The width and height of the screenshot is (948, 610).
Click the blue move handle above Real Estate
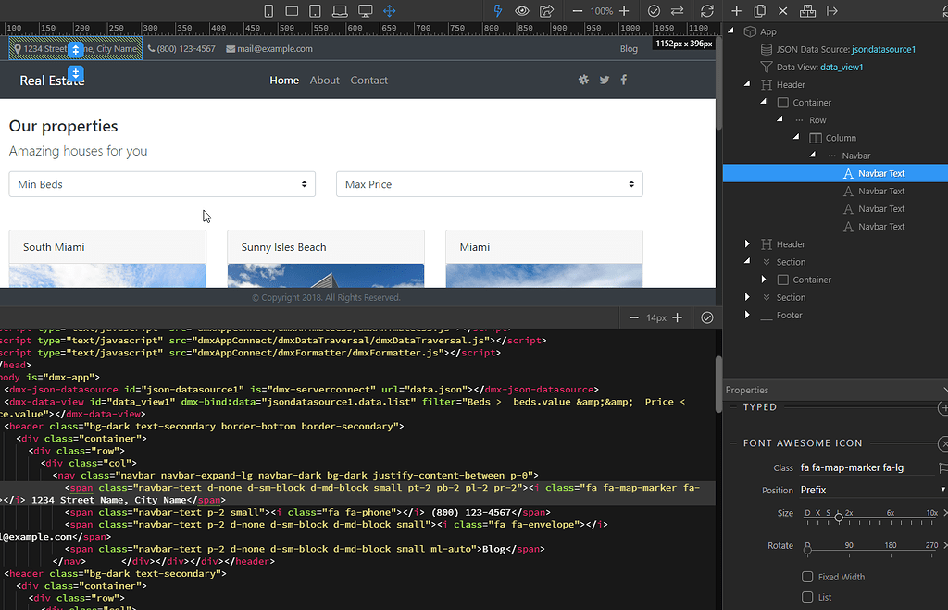click(x=76, y=73)
